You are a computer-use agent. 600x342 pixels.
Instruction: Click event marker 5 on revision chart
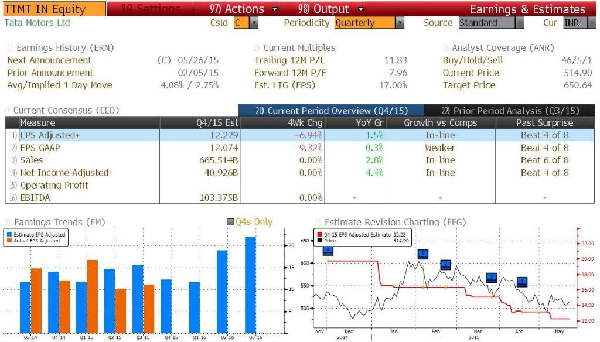coord(423,254)
